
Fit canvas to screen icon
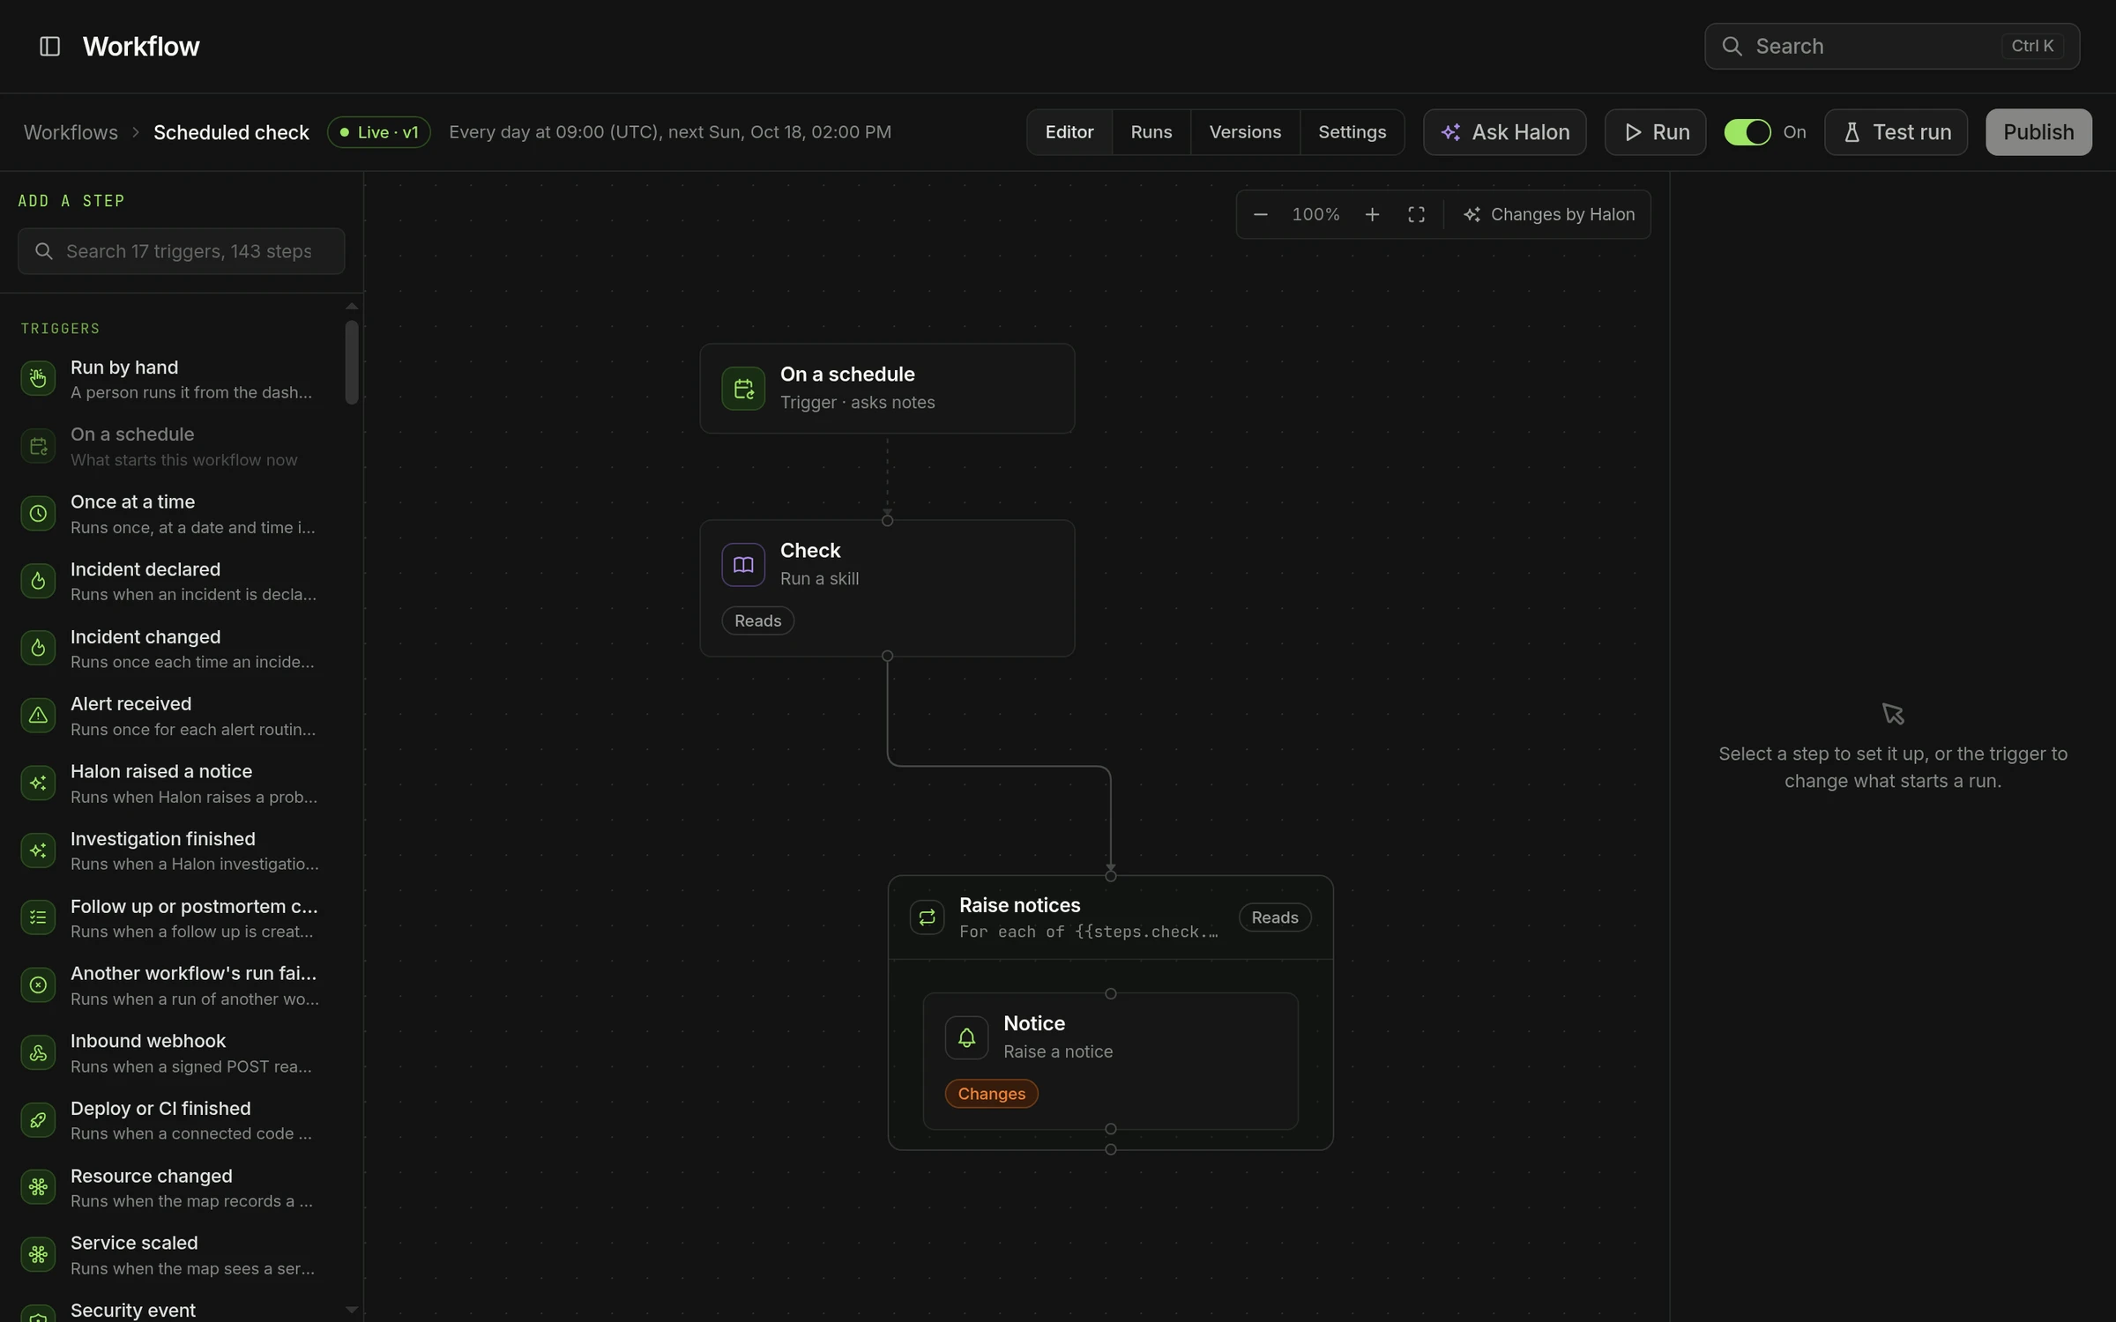coord(1416,215)
